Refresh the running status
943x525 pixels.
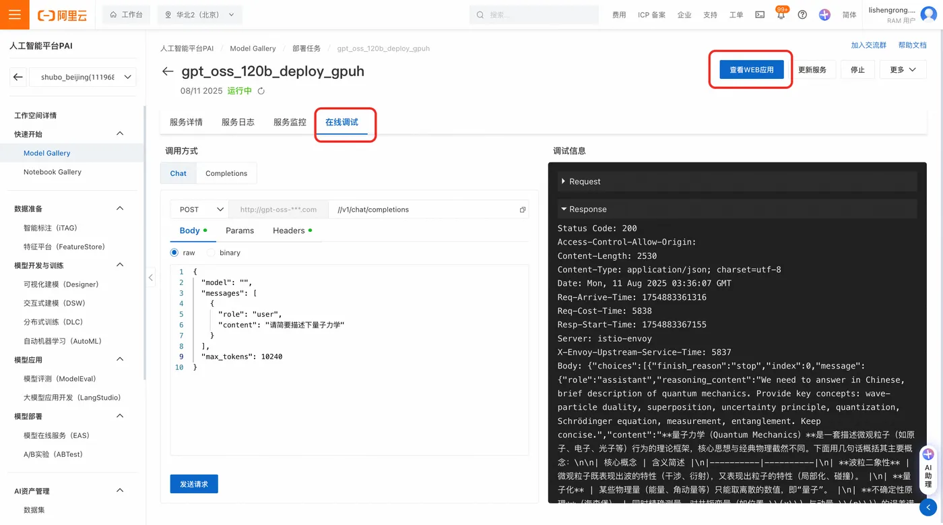point(261,91)
